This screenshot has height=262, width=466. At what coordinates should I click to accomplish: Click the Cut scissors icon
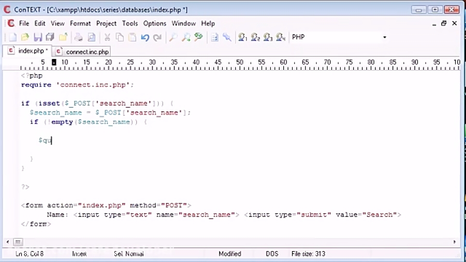click(107, 37)
